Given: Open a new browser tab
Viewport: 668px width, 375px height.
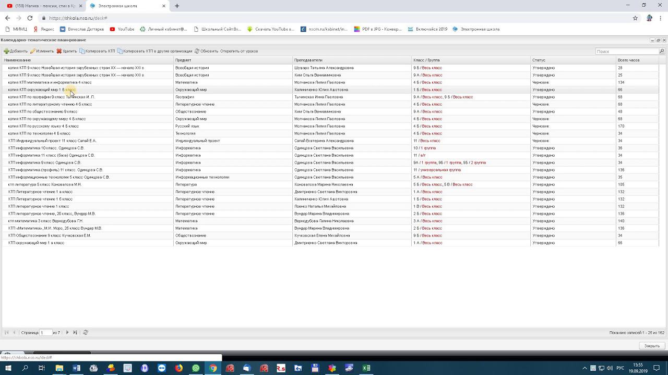Looking at the screenshot, I should pyautogui.click(x=177, y=6).
